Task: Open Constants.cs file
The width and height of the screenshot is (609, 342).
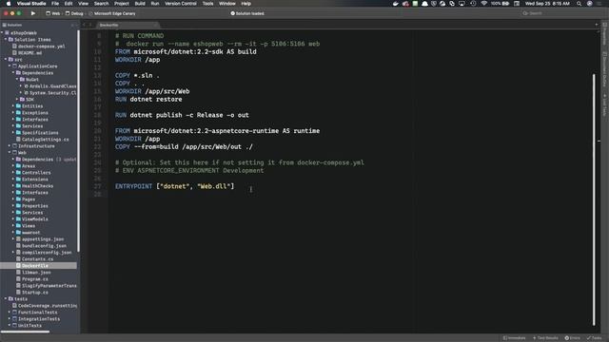Action: [37, 258]
